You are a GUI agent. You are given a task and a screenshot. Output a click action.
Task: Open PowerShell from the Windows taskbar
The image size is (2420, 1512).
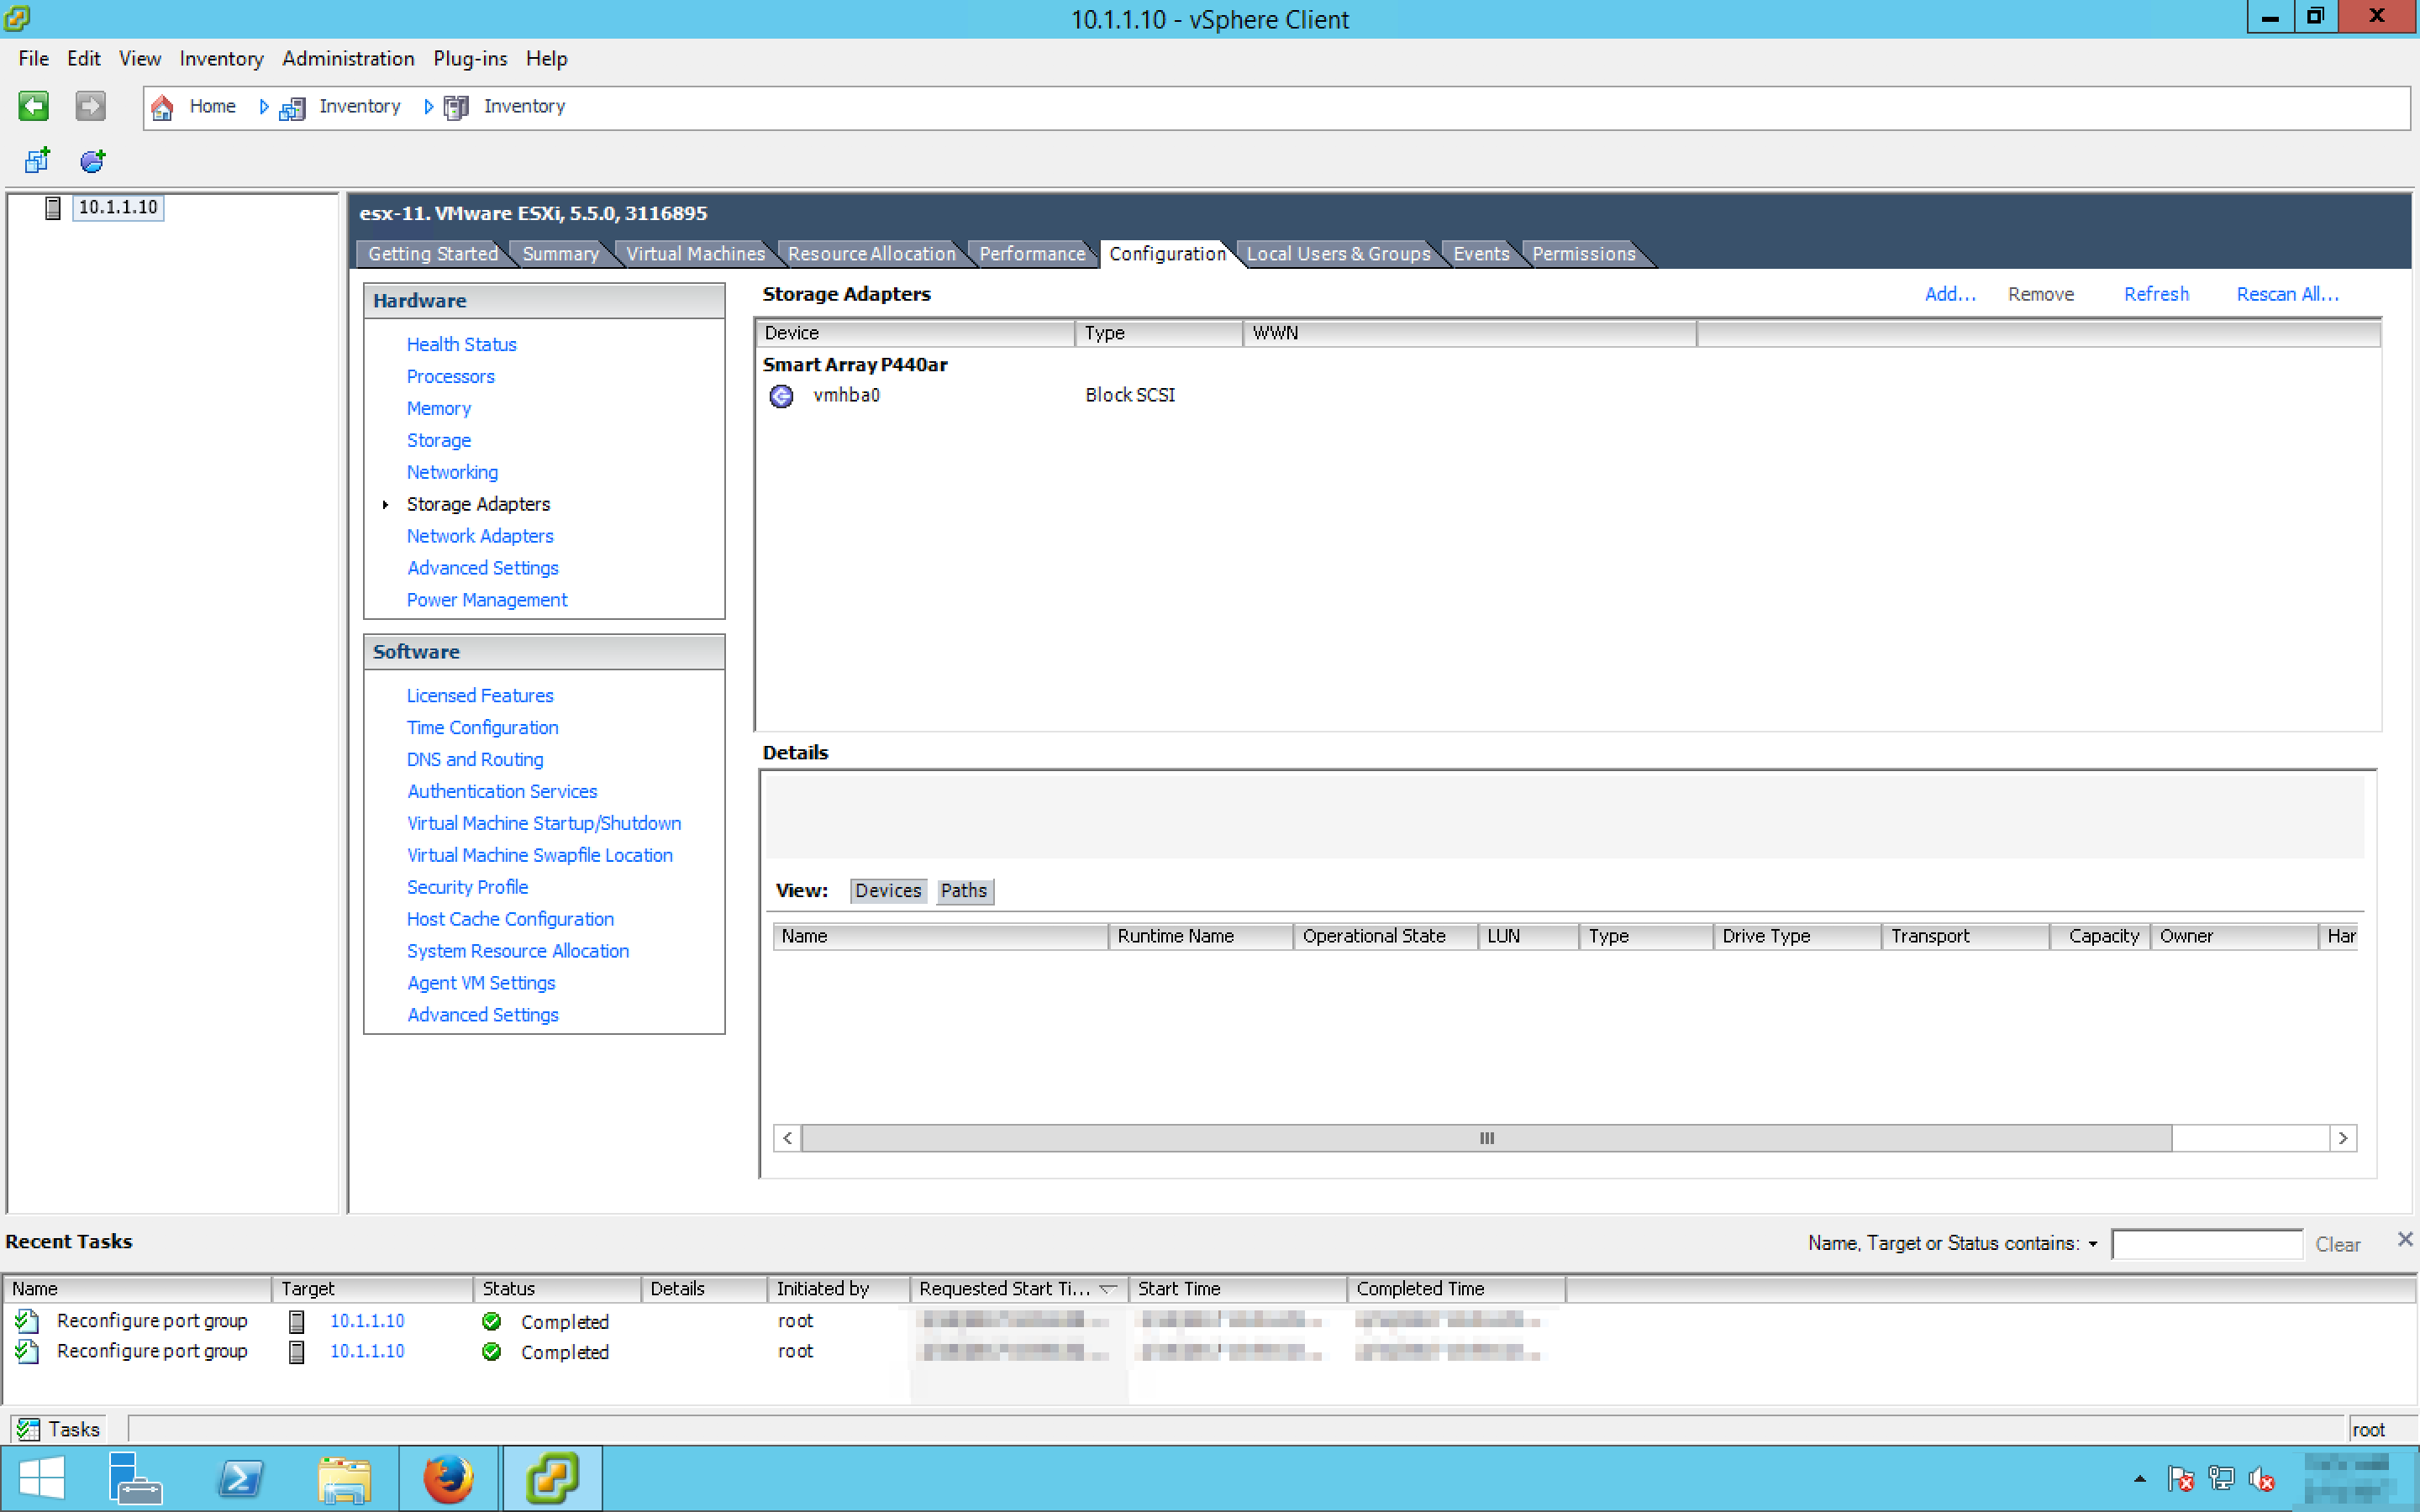click(240, 1478)
